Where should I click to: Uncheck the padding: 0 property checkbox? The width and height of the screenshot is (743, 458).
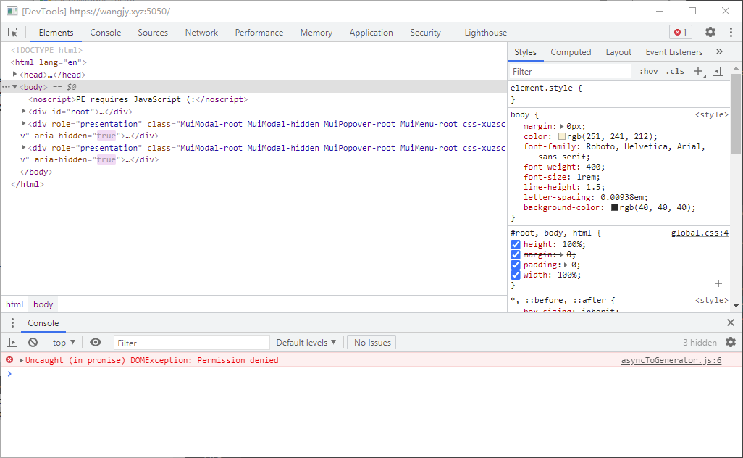click(x=516, y=265)
